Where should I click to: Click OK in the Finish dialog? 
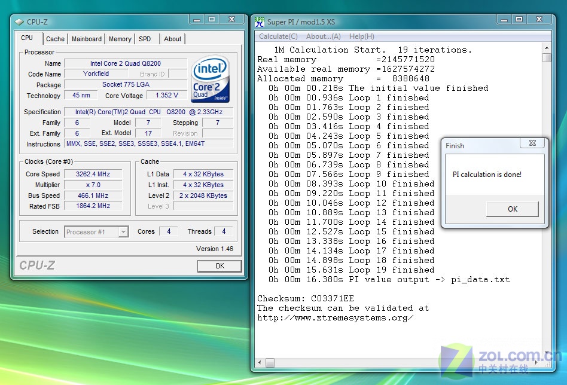(x=513, y=209)
